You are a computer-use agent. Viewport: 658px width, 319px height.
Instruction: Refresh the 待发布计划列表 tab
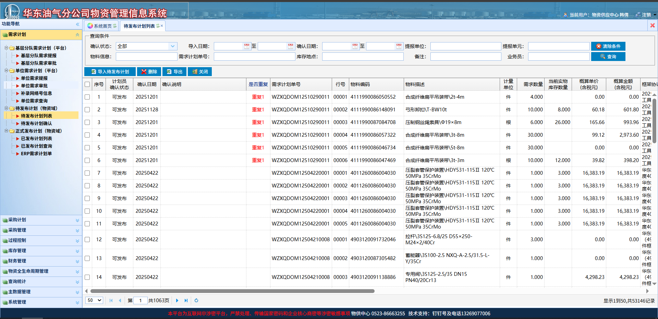coord(158,26)
